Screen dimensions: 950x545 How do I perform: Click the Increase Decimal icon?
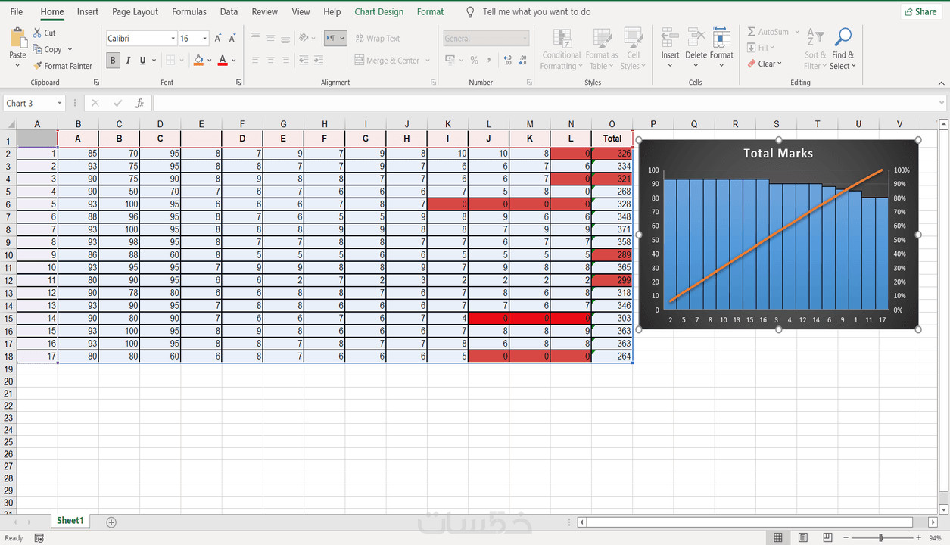(506, 59)
